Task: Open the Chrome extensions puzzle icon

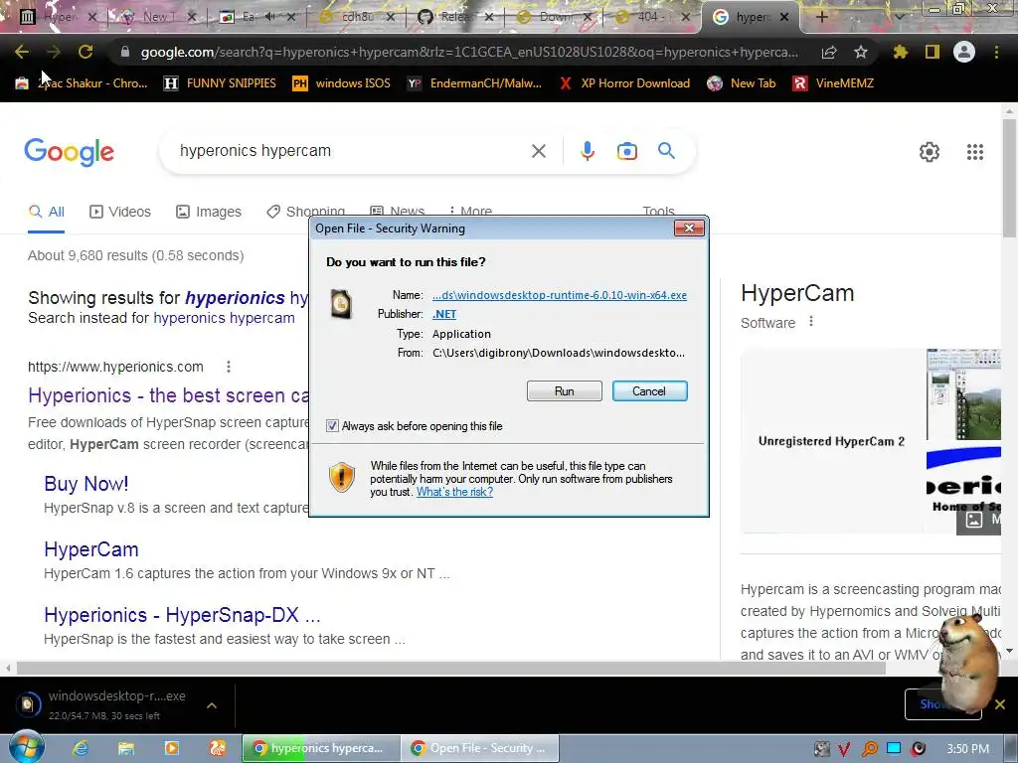Action: (x=900, y=52)
